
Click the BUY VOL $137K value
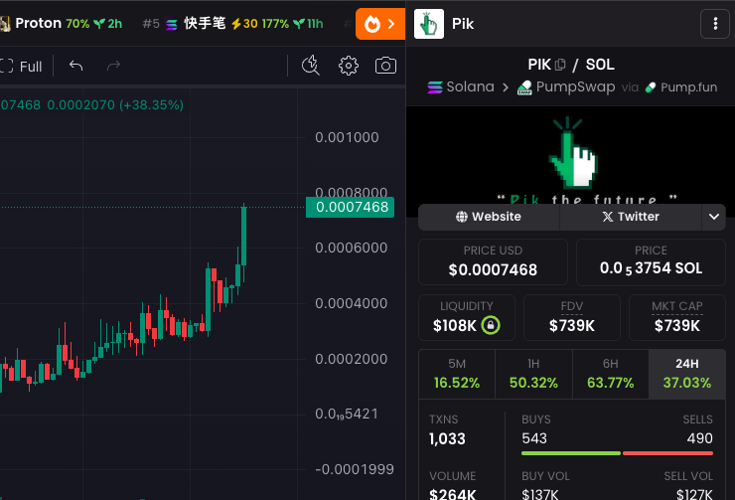540,494
